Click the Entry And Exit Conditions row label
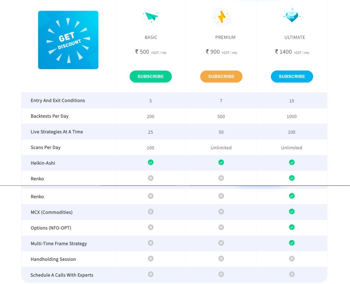The height and width of the screenshot is (284, 350). click(x=58, y=100)
